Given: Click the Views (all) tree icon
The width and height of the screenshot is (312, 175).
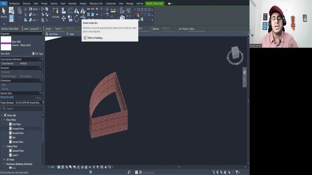Looking at the screenshot, I should click(5, 115).
